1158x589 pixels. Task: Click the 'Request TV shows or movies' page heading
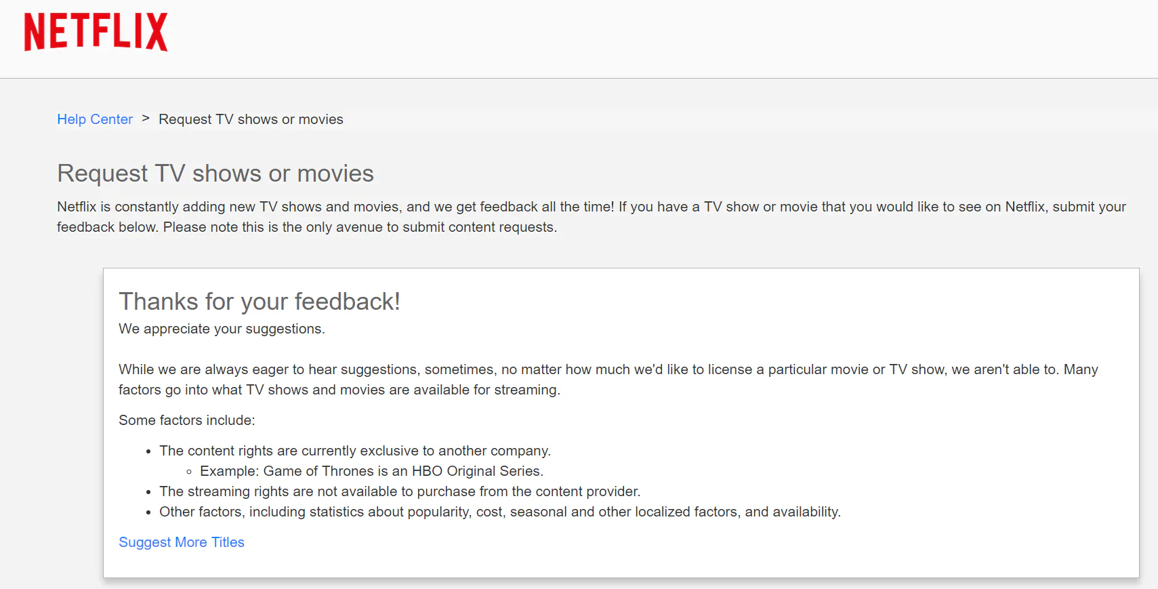coord(215,174)
